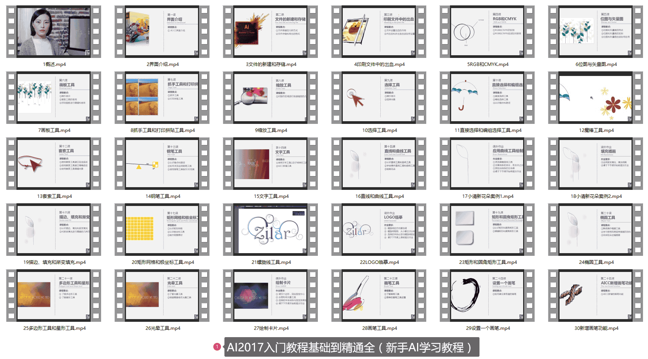Select the 9缩放工具.mp4 video thumbnail
This screenshot has width=648, height=359.
pyautogui.click(x=270, y=97)
